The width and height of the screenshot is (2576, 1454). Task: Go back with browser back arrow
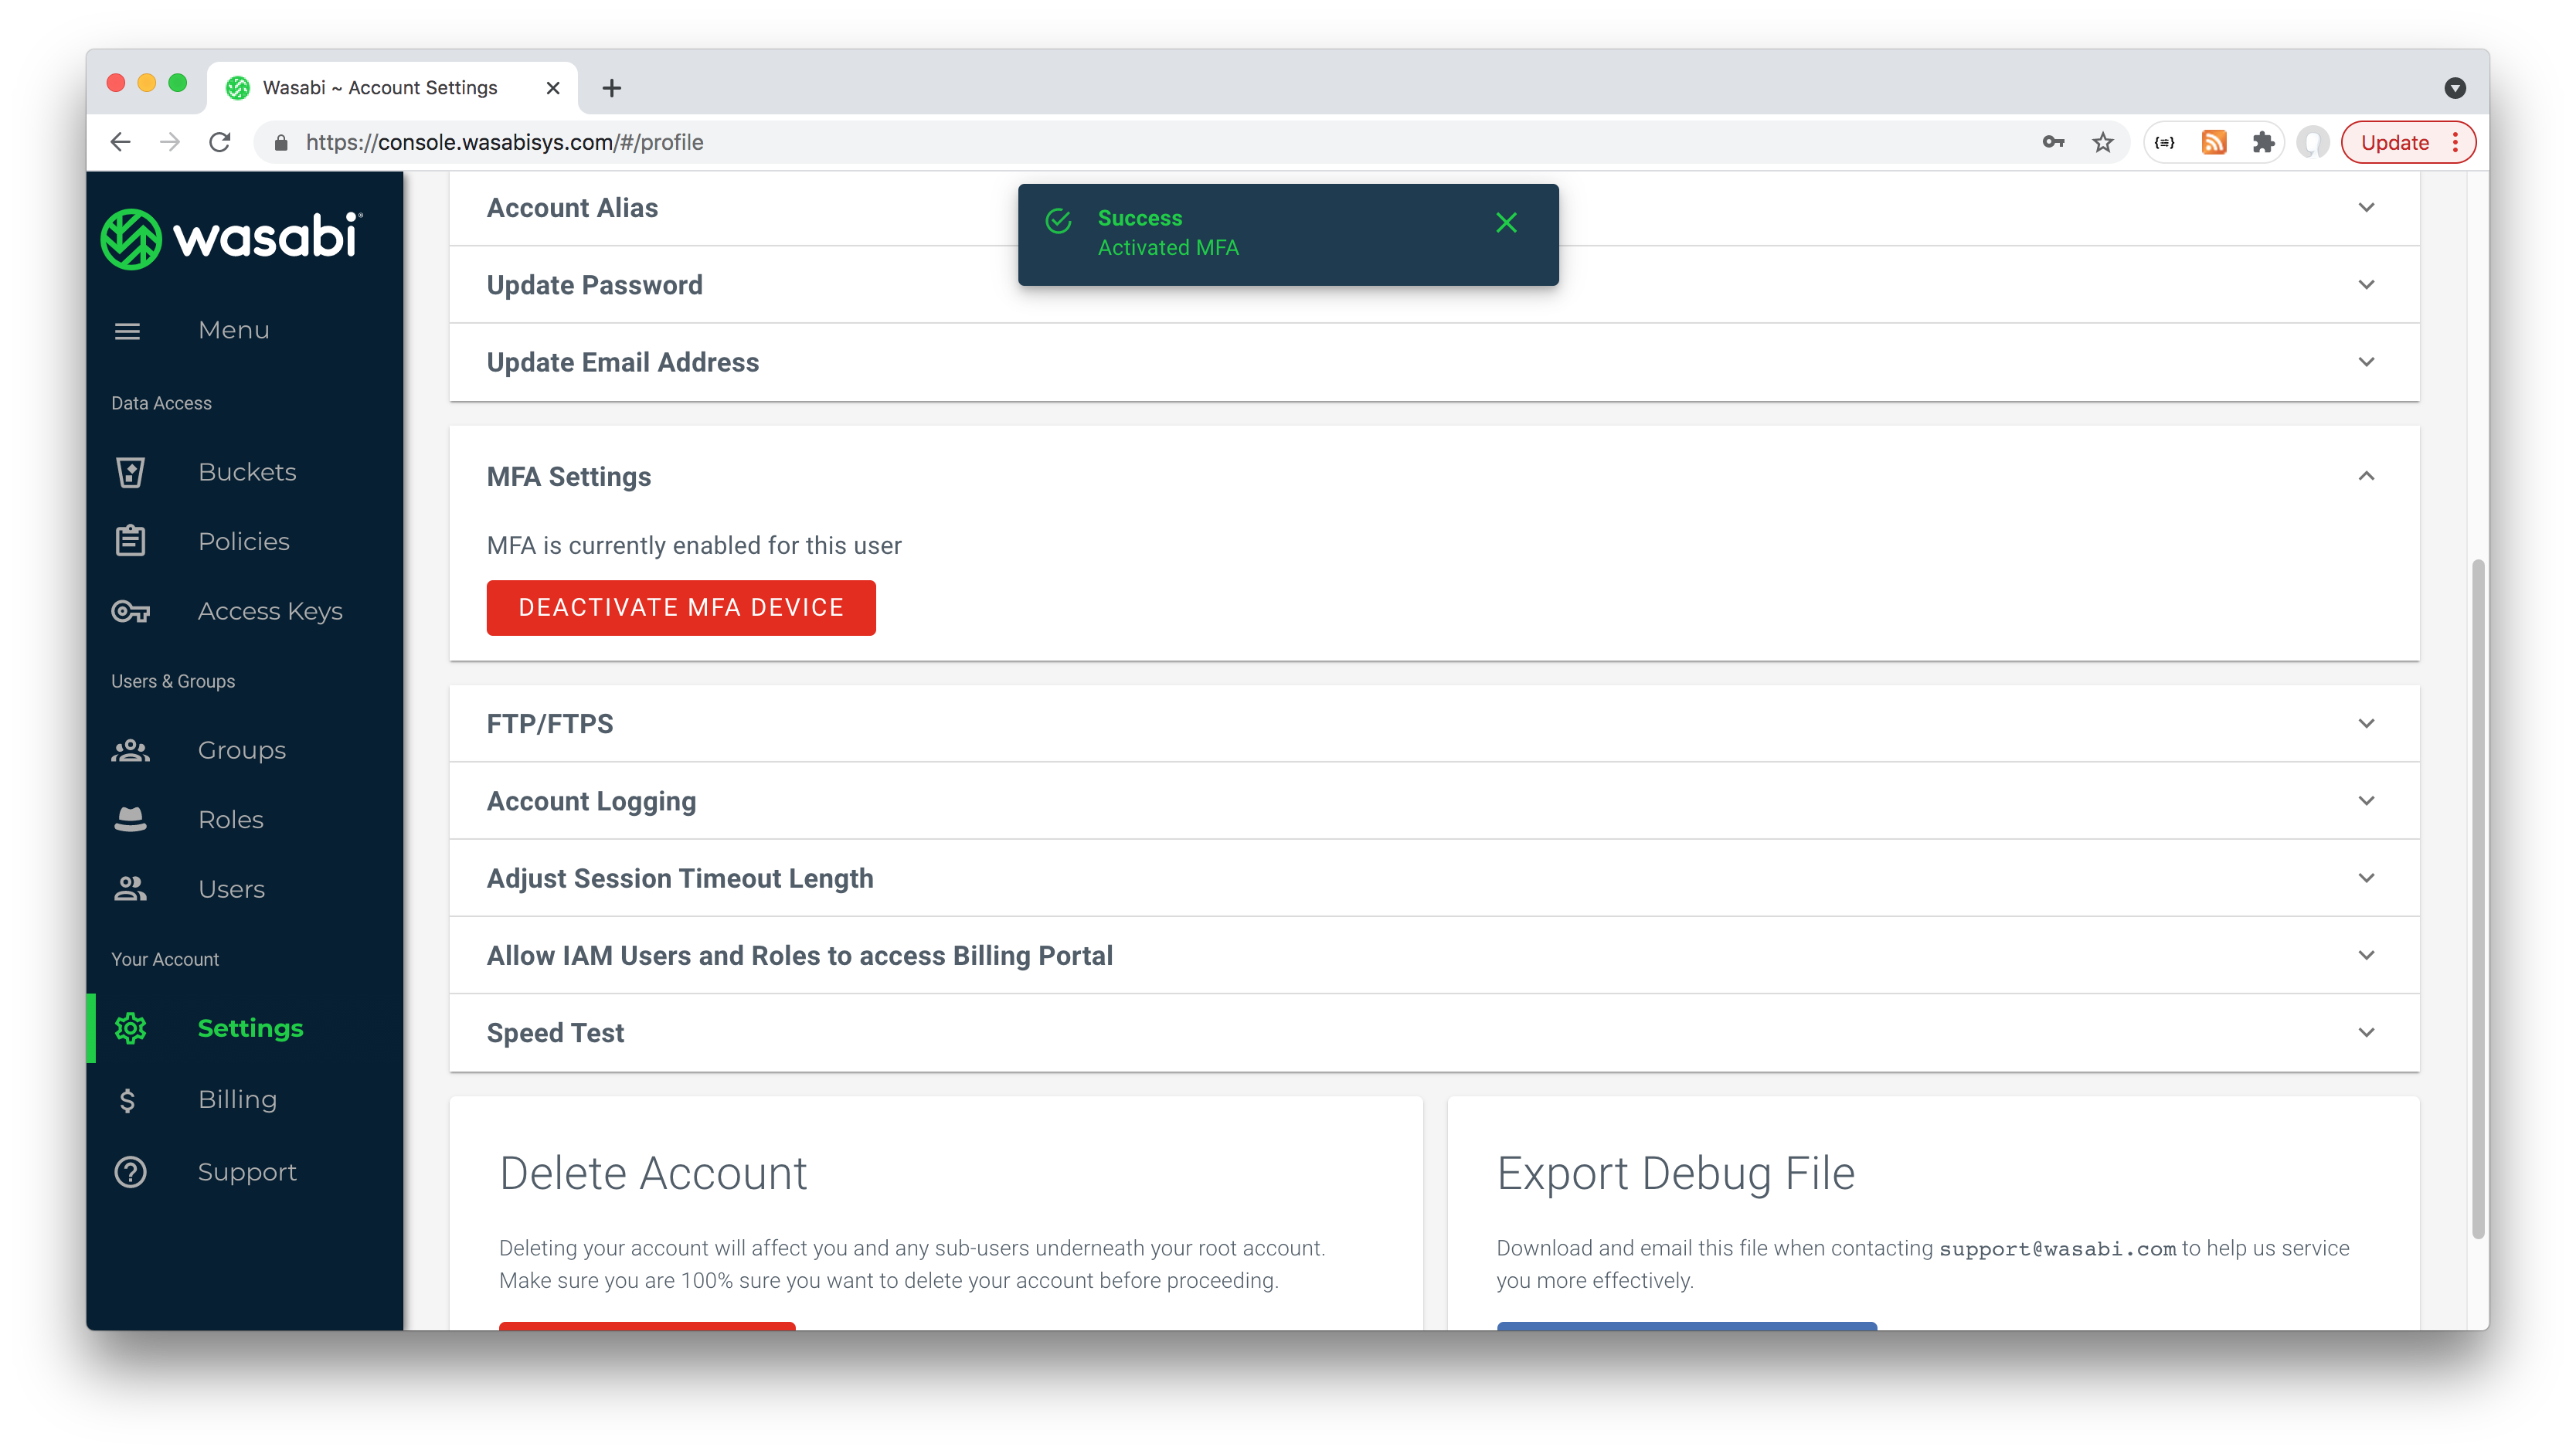tap(120, 142)
